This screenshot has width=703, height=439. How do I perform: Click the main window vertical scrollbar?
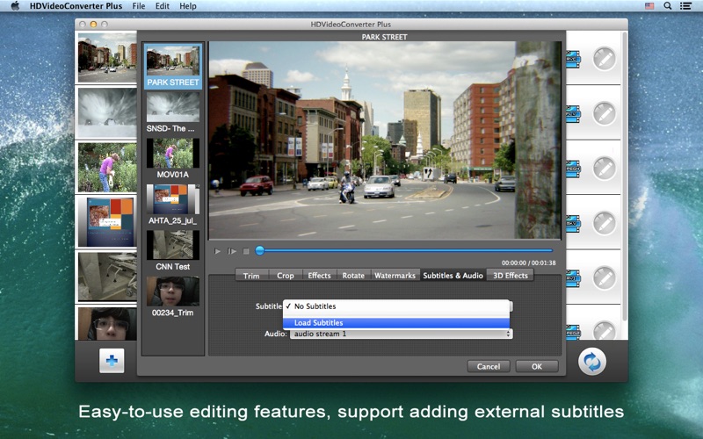coord(625,176)
